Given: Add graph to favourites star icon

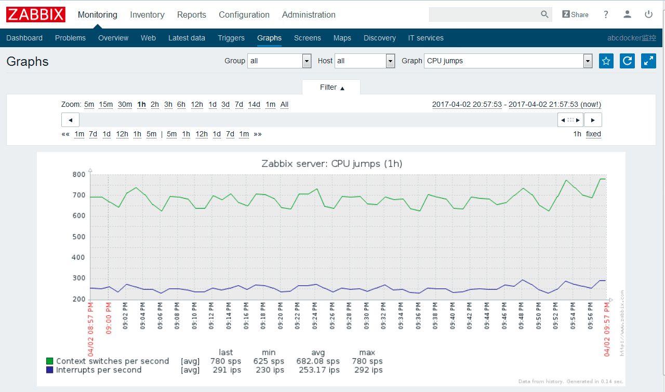Looking at the screenshot, I should [x=606, y=61].
